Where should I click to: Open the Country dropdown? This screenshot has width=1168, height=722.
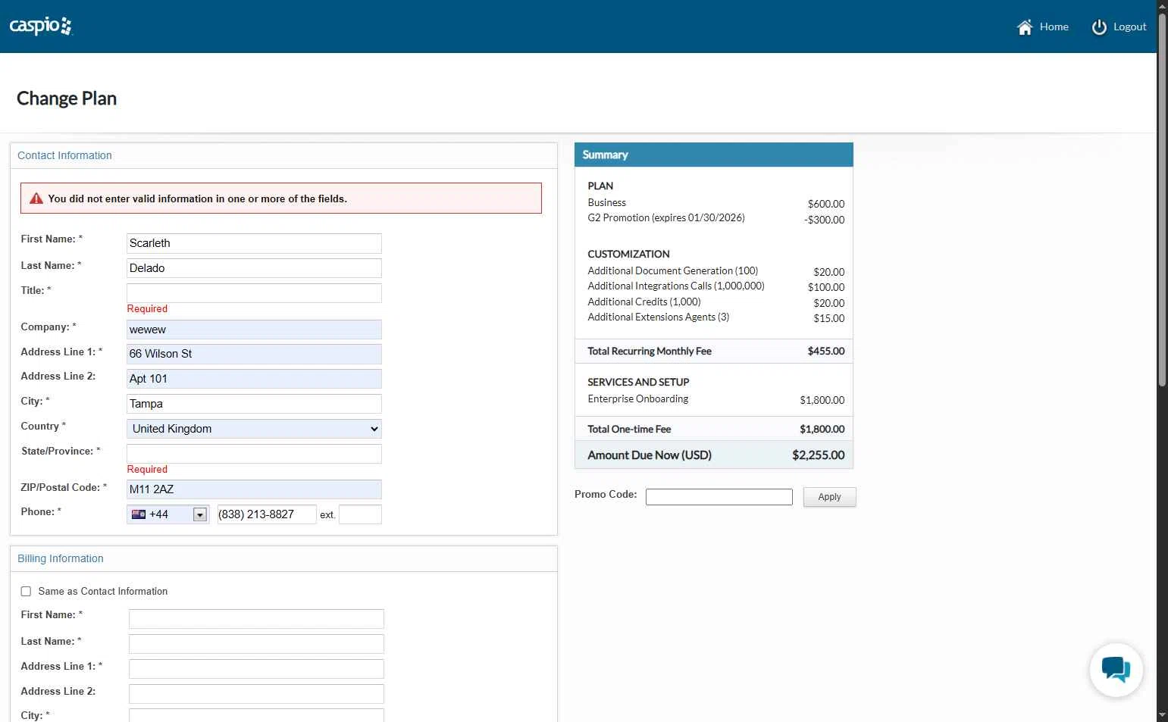(254, 429)
